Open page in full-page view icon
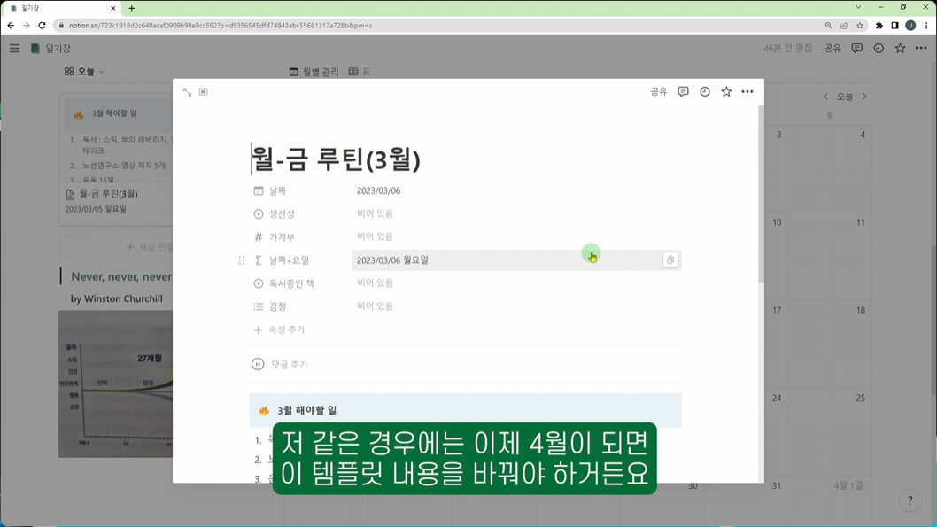 187,92
